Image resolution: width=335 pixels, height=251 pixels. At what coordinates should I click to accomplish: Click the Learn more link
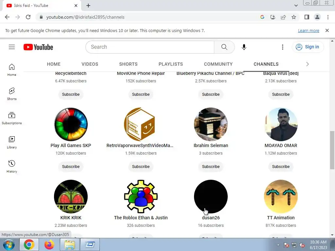[309, 30]
